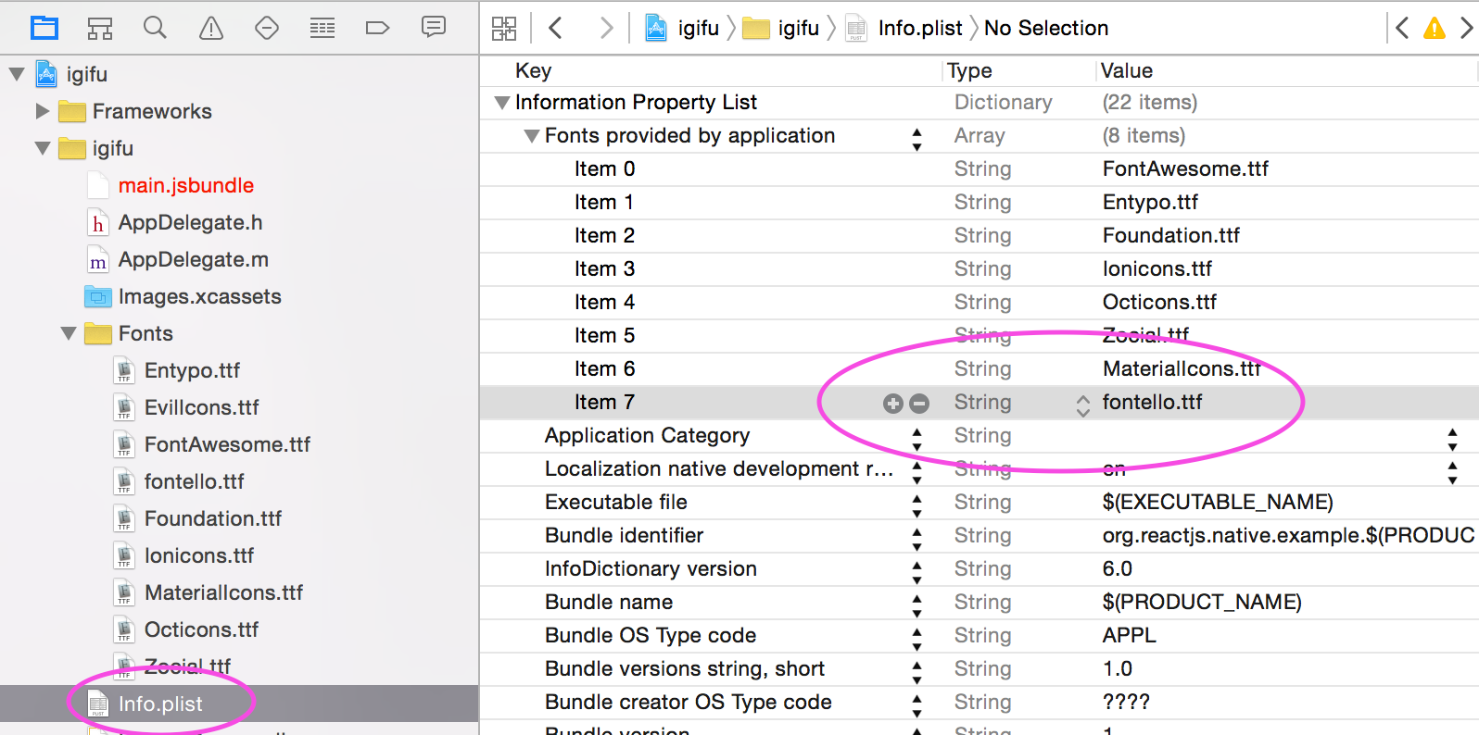Image resolution: width=1479 pixels, height=735 pixels.
Task: Click the yellow warning issue indicator
Action: [x=1434, y=28]
